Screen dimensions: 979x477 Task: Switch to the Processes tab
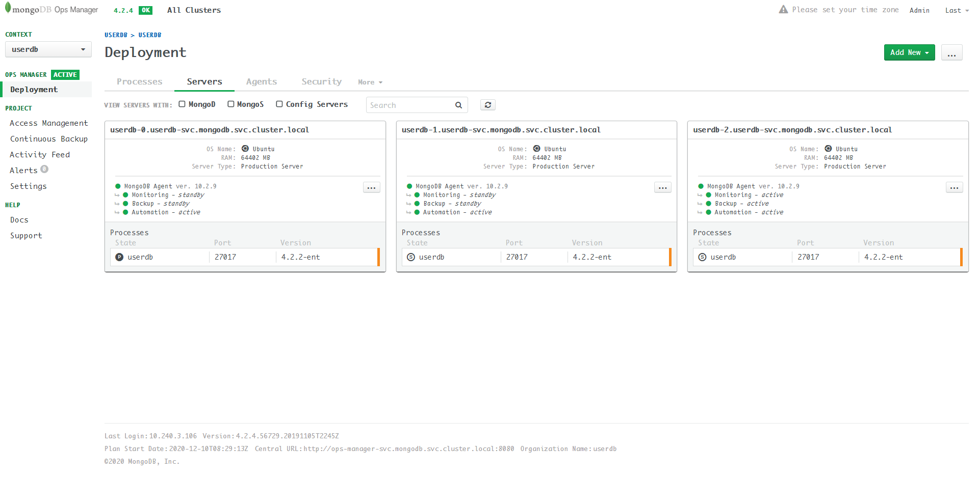point(140,81)
